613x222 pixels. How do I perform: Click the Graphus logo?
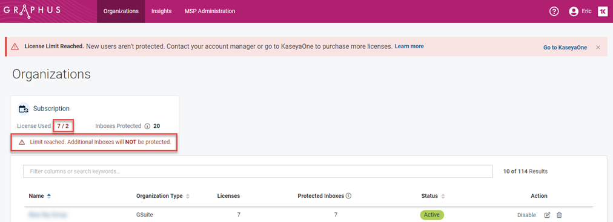click(31, 10)
